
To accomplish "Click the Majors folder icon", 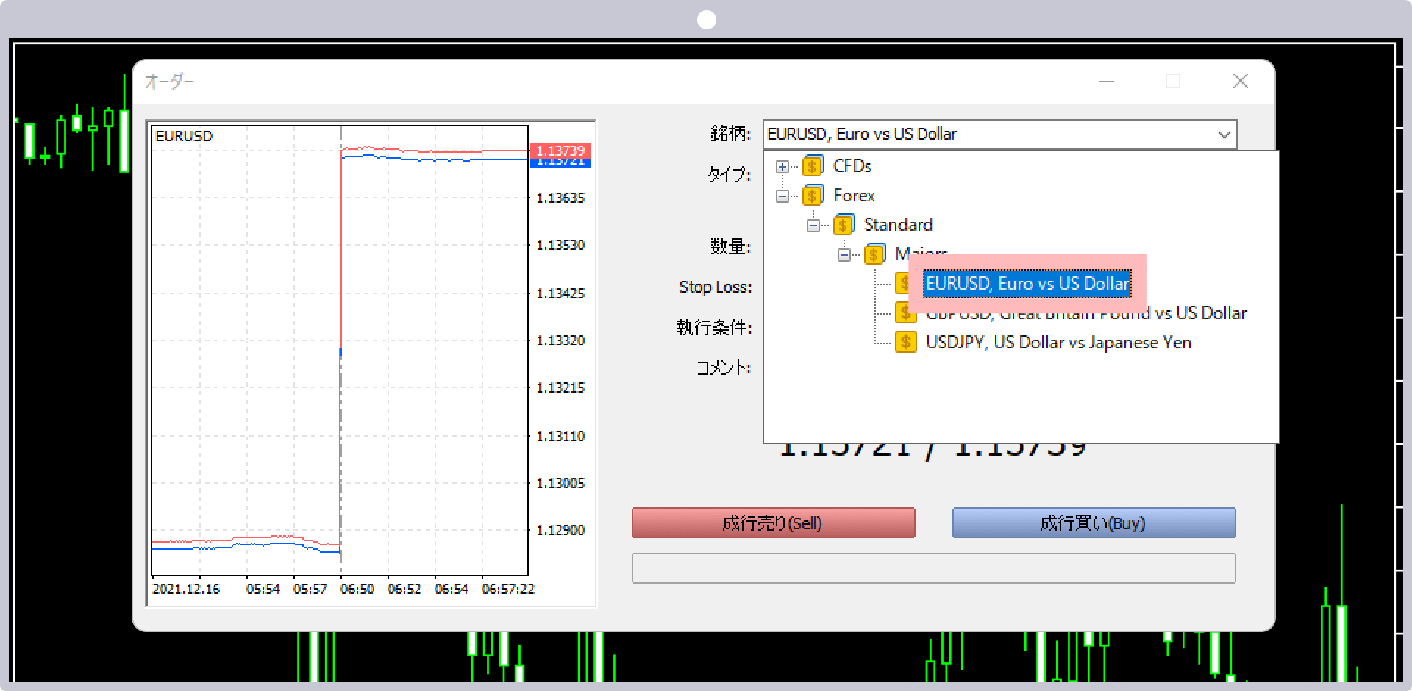I will pos(874,254).
